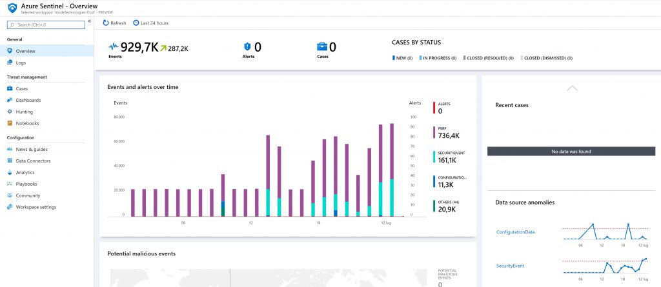The height and width of the screenshot is (287, 661).
Task: Click the Community icon in sidebar
Action: pos(10,195)
